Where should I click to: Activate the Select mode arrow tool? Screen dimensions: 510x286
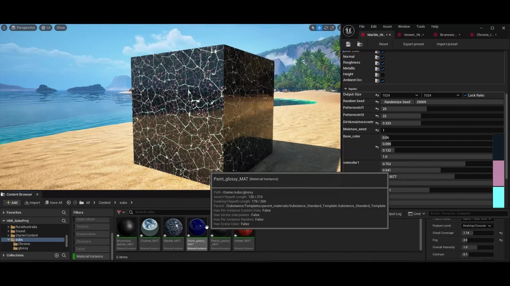point(313,28)
